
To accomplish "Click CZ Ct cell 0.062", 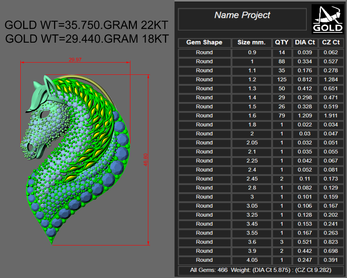I will 331,53.
